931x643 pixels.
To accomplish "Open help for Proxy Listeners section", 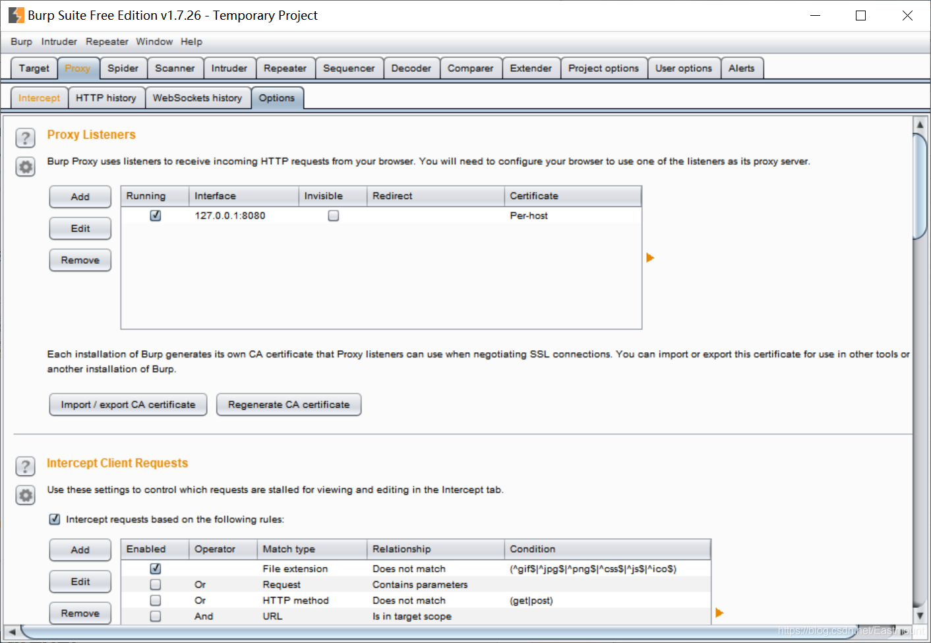I will (x=25, y=138).
